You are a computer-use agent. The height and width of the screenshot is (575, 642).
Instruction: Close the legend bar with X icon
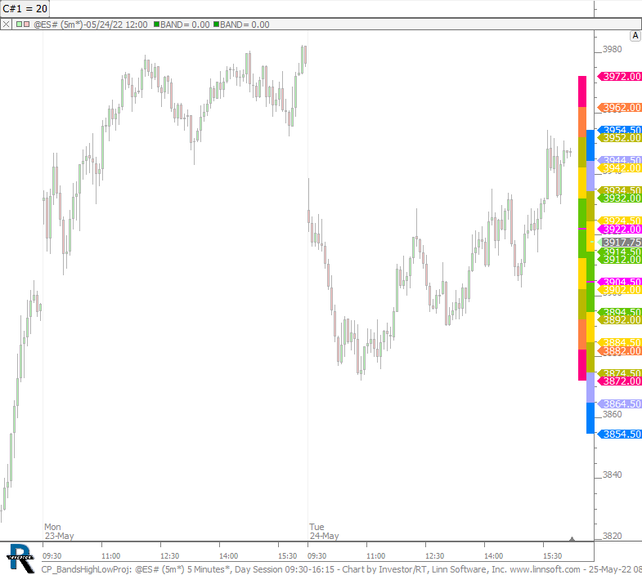6,25
